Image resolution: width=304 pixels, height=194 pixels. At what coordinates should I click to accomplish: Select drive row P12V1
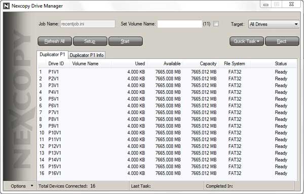click(167, 146)
